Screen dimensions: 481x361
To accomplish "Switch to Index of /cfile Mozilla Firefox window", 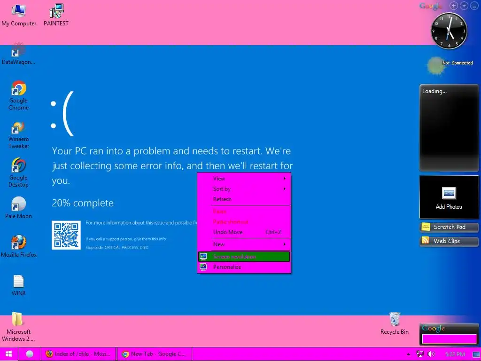I will tap(78, 354).
